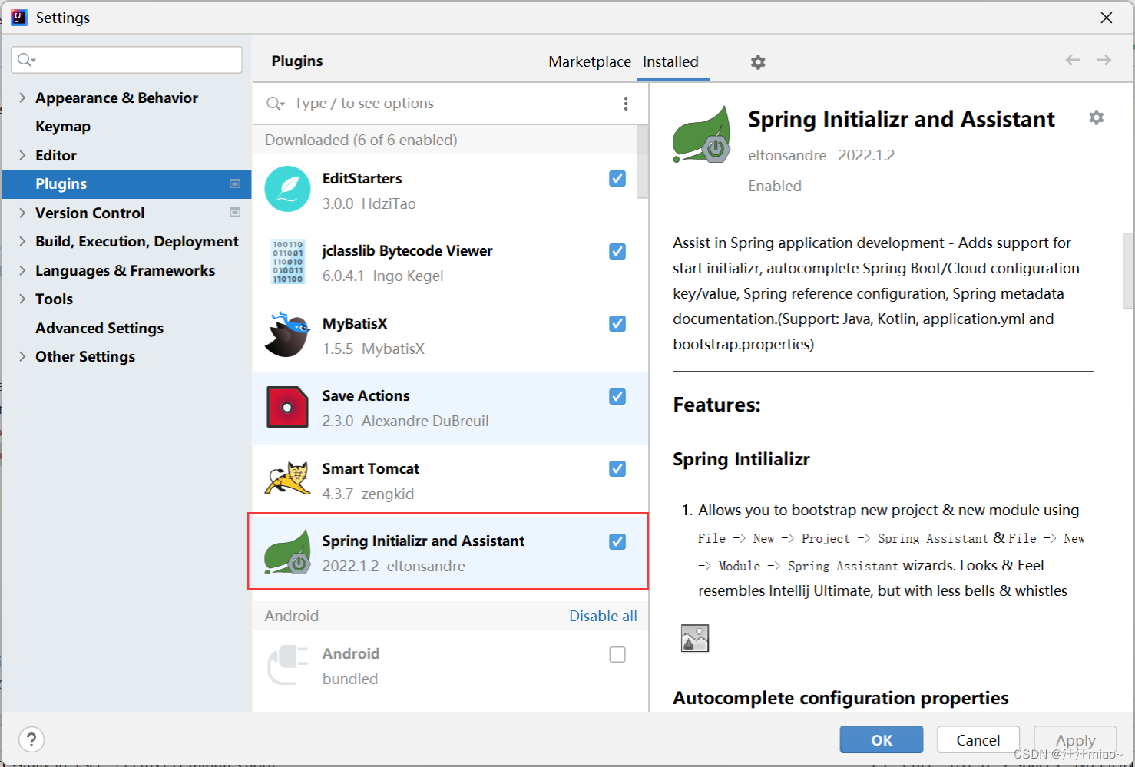Image resolution: width=1135 pixels, height=767 pixels.
Task: Click the plugin search magnifier icon
Action: (x=275, y=104)
